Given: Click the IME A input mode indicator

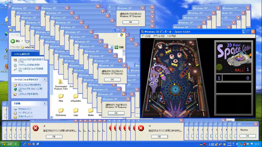Looking at the screenshot, I should [210, 144].
